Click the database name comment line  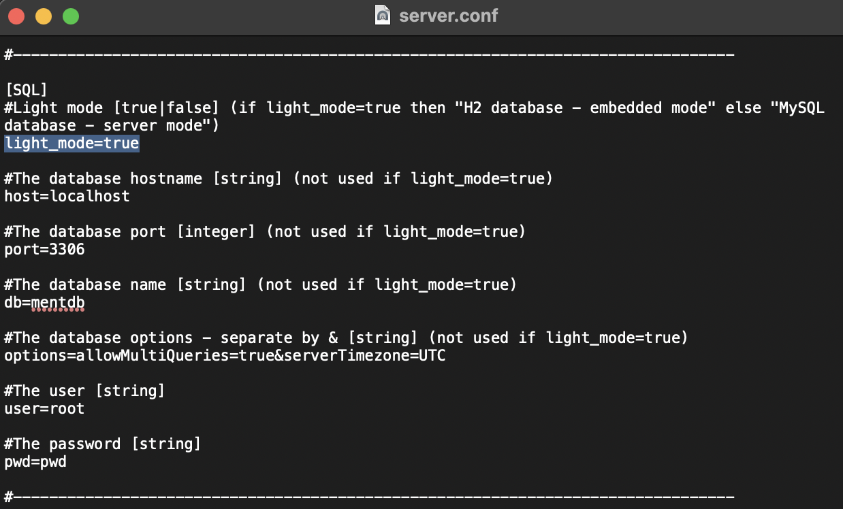(x=260, y=284)
